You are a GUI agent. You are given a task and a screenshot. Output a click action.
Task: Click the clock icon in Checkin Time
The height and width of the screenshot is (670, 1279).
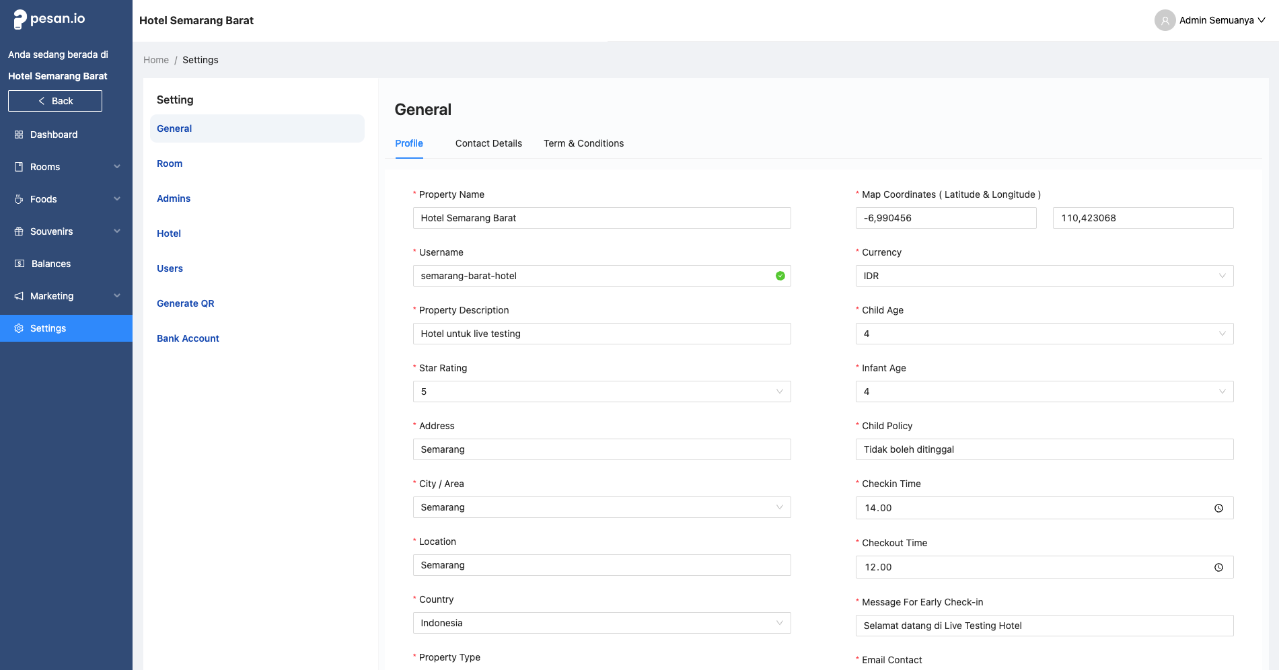[x=1218, y=509]
